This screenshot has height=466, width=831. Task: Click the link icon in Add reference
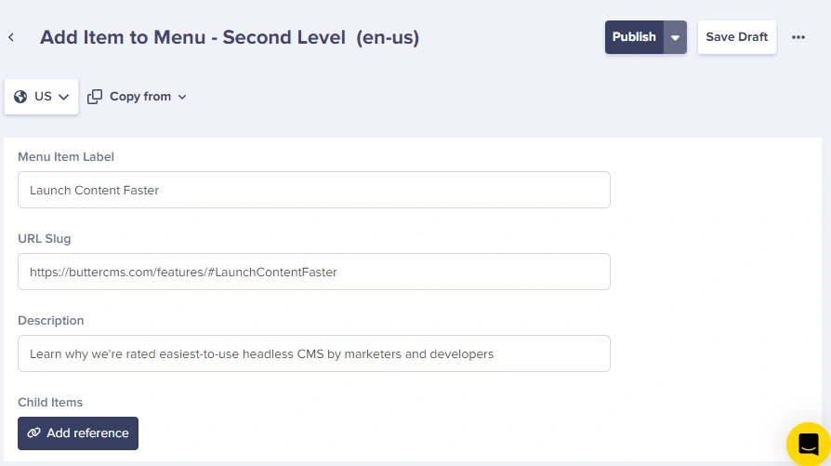34,433
